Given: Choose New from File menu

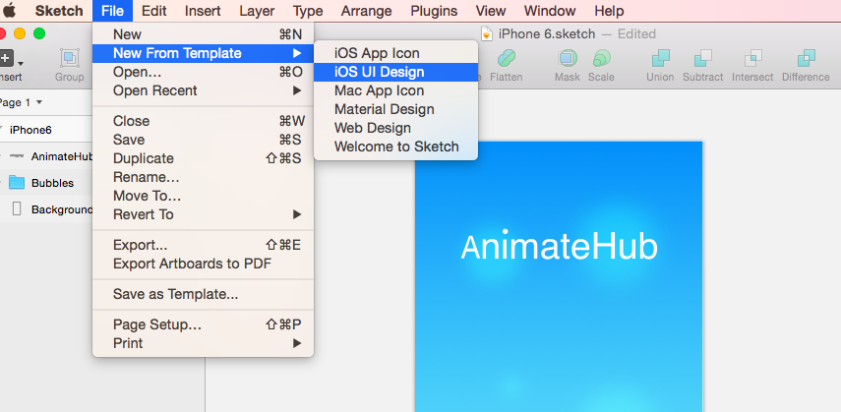Looking at the screenshot, I should [x=203, y=34].
